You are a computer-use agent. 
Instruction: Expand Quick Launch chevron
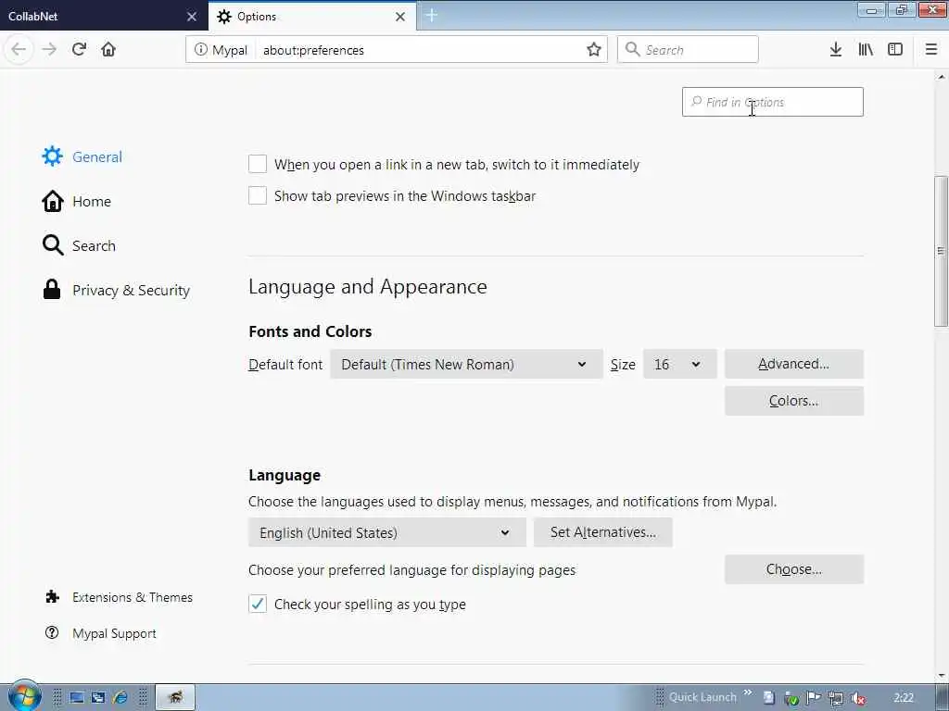point(748,692)
